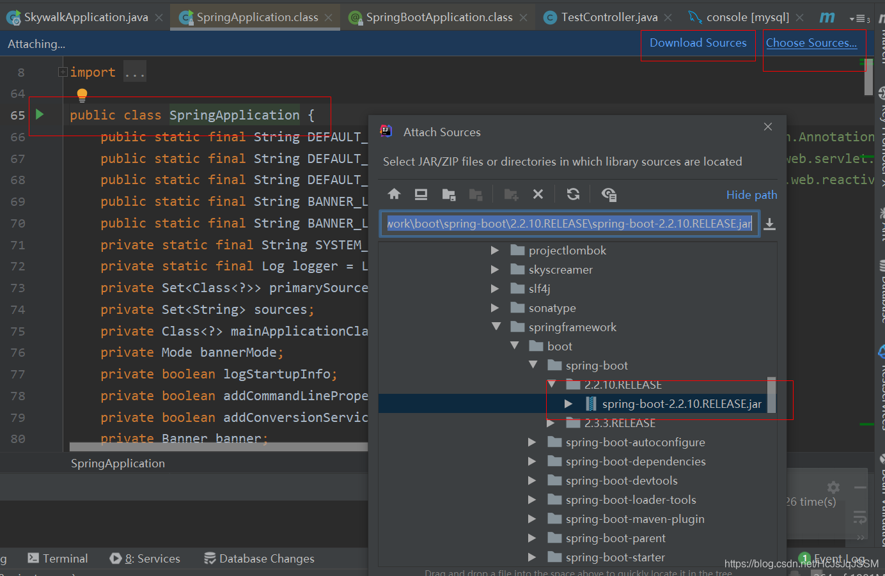Open the 8: Services tool window
Image resolution: width=885 pixels, height=576 pixels.
pyautogui.click(x=145, y=558)
